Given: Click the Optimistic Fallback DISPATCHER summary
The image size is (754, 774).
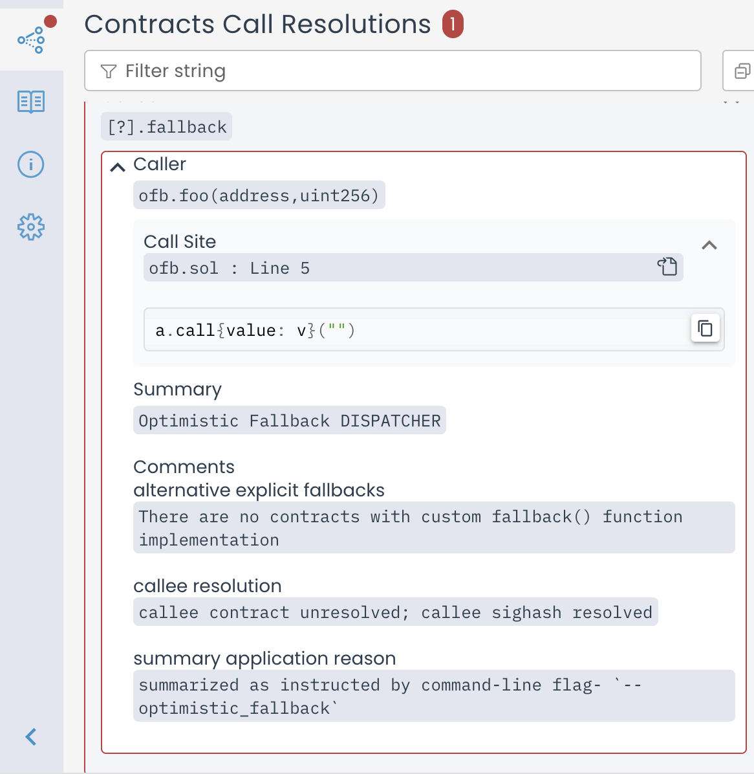Looking at the screenshot, I should [x=289, y=421].
